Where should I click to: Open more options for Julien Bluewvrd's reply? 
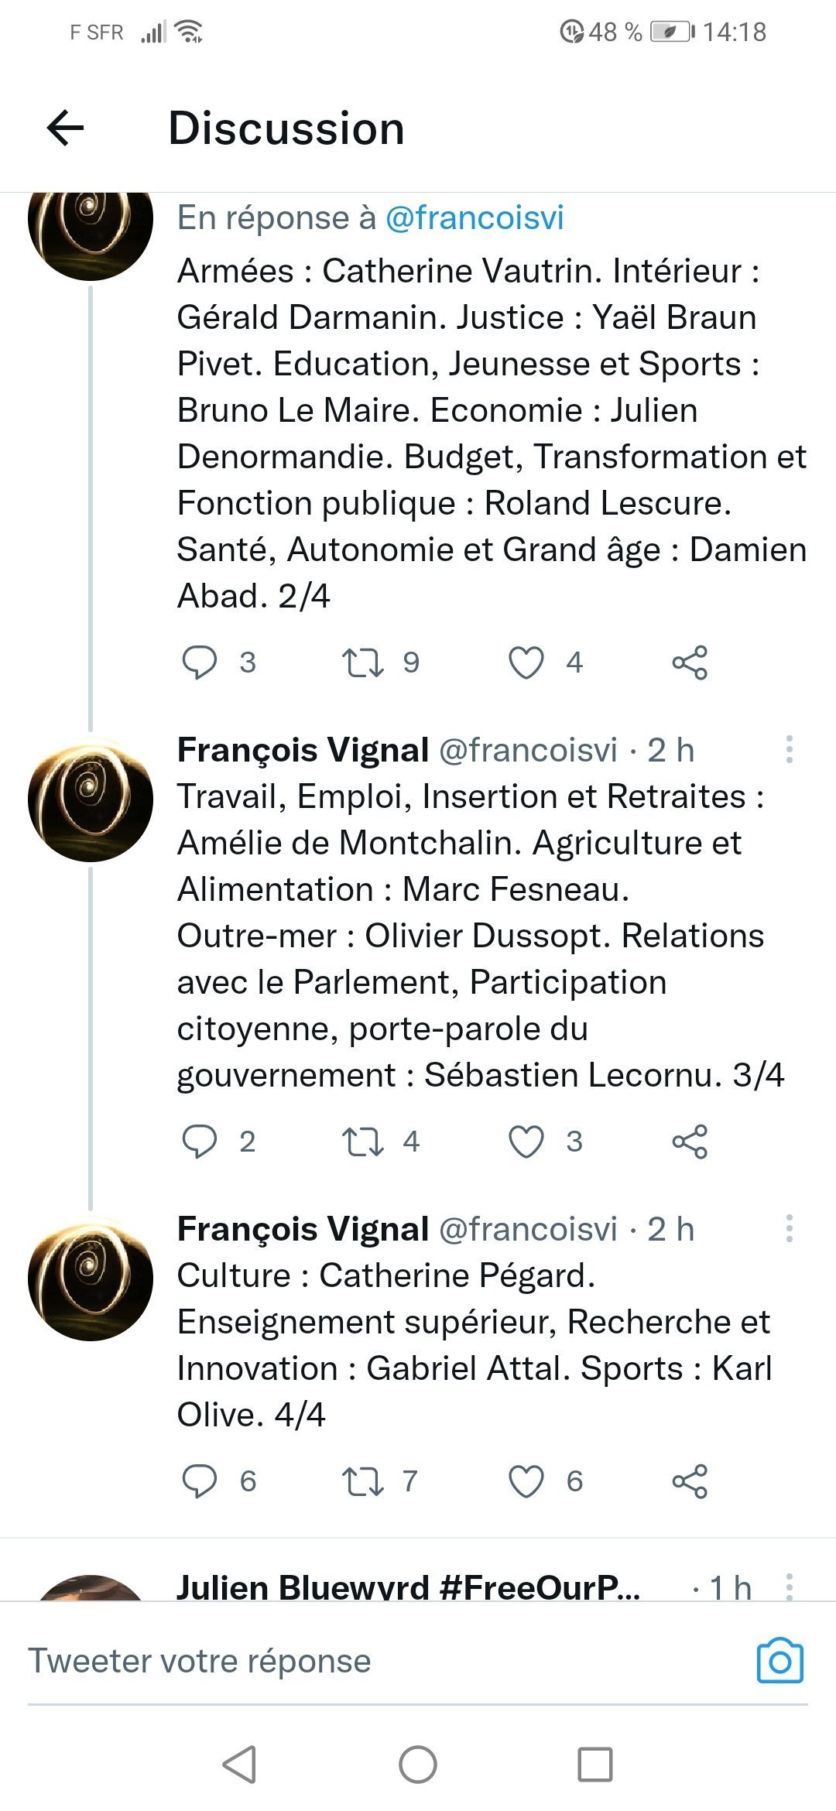click(x=789, y=1586)
